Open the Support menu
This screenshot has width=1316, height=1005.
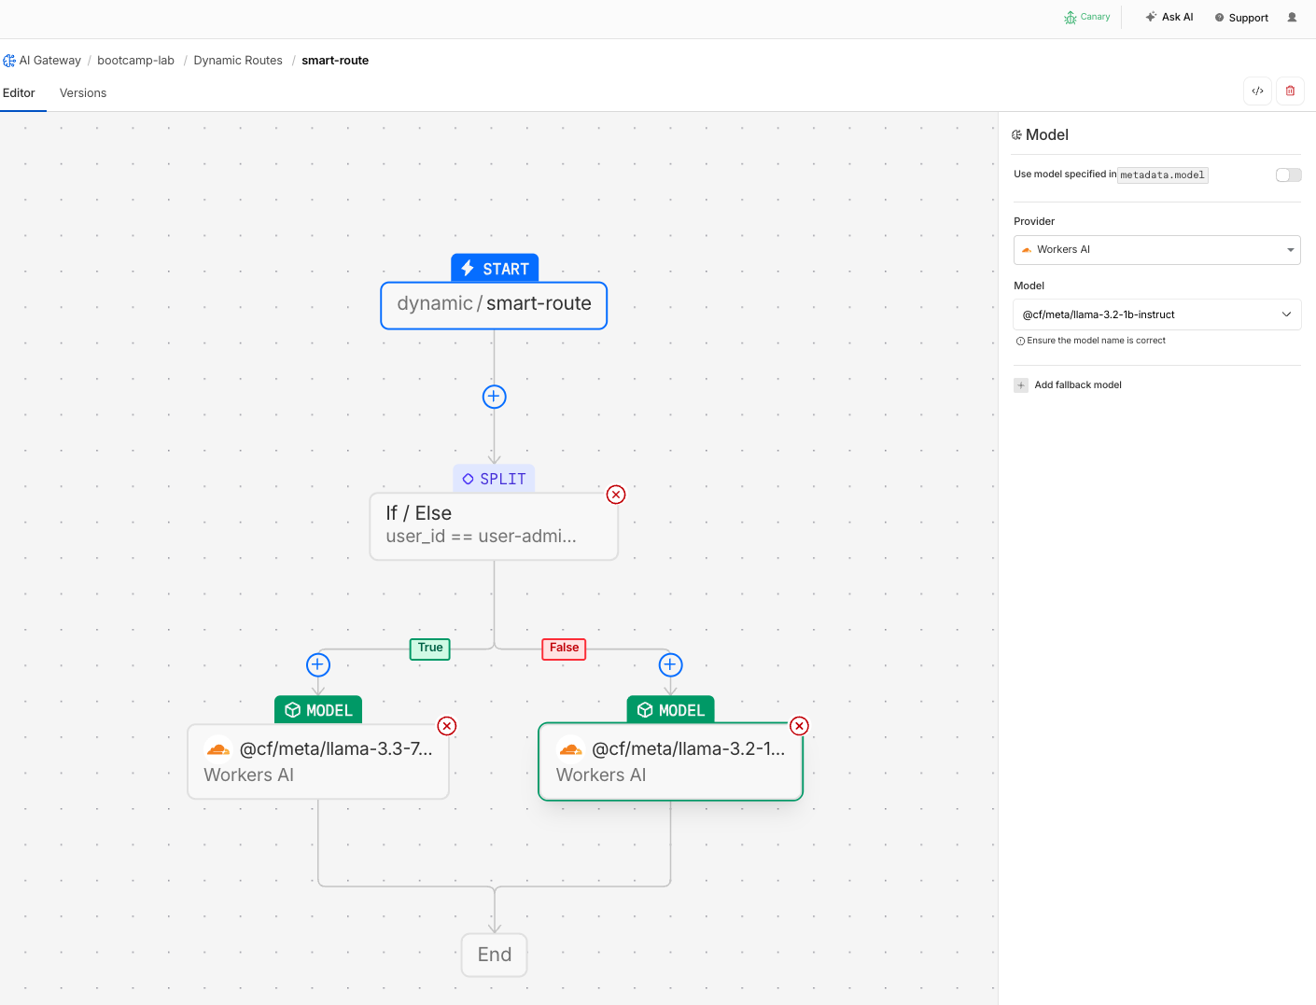(1241, 18)
